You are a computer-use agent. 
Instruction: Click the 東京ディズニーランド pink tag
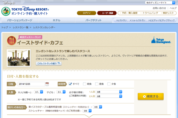30,37
